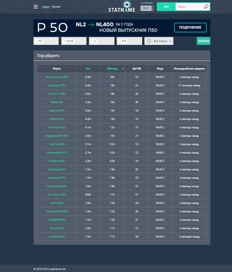
Task: Open player Nottal (PS)
Action: 57,102
